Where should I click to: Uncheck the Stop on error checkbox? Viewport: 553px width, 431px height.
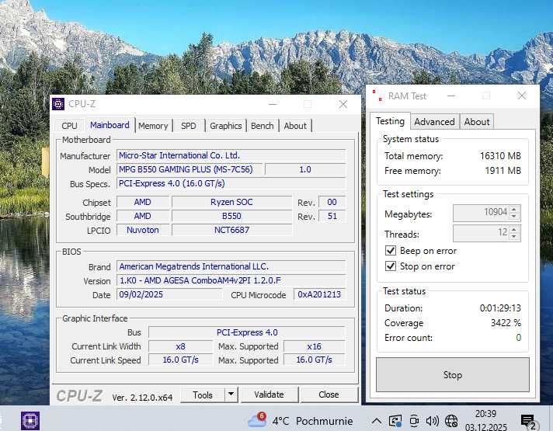(x=391, y=266)
